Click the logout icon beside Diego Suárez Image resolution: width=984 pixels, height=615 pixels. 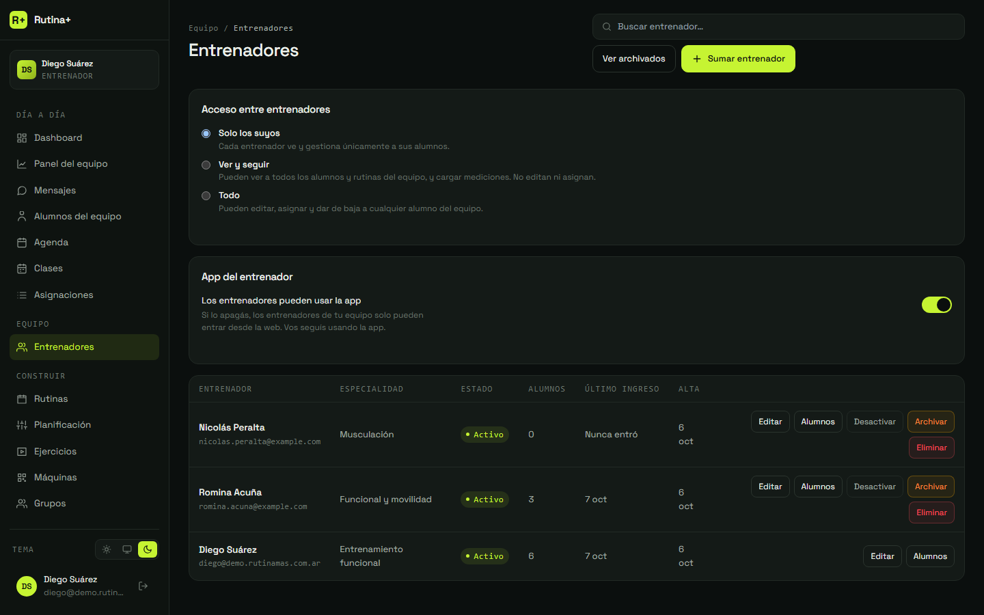143,586
